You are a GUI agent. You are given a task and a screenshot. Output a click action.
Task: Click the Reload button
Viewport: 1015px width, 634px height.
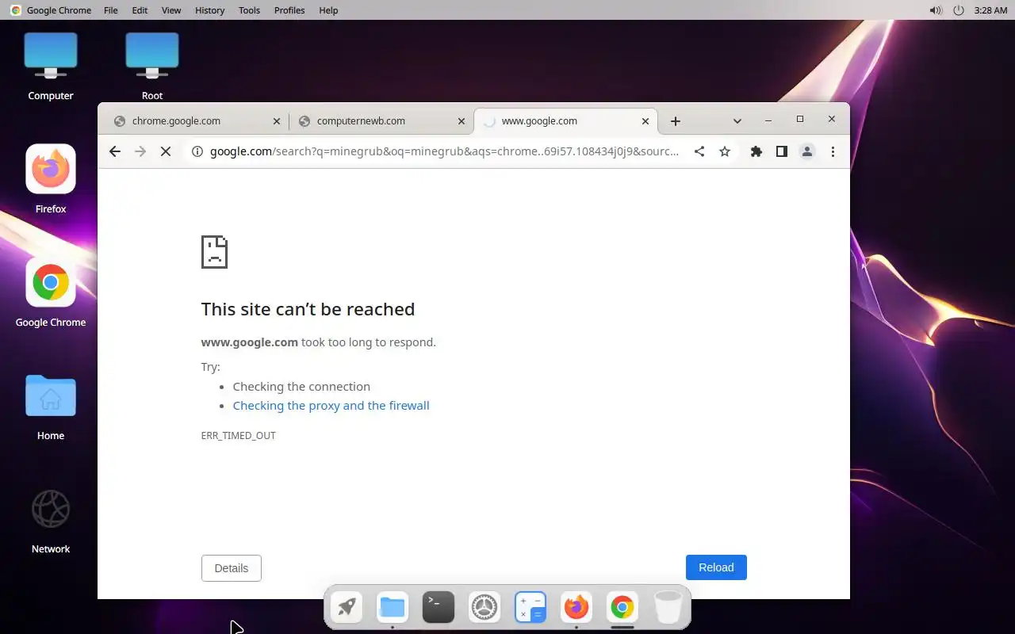[716, 567]
